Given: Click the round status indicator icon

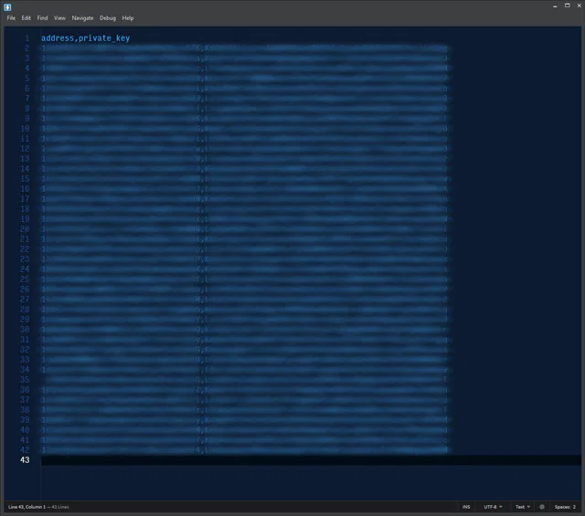Looking at the screenshot, I should (542, 507).
